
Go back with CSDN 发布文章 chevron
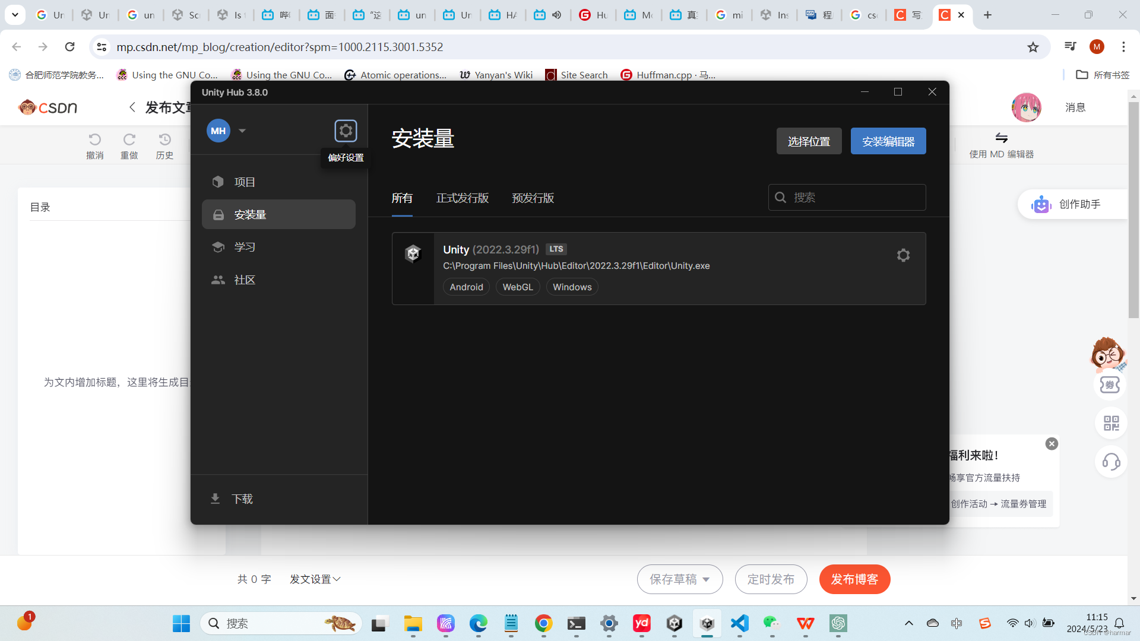click(x=132, y=107)
